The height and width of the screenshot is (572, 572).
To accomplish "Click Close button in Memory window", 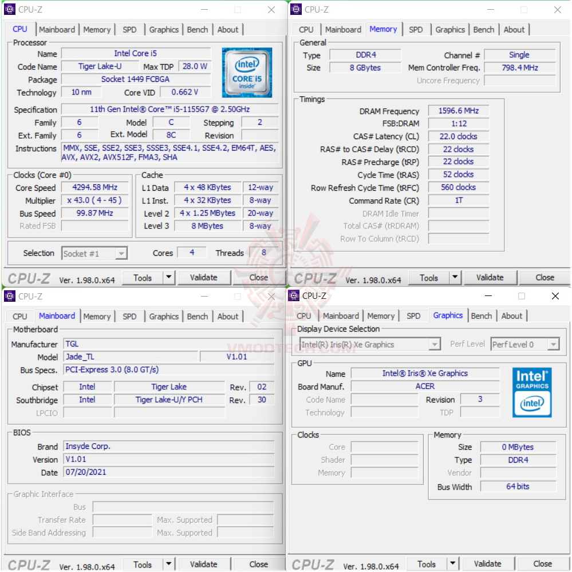I will (x=545, y=278).
